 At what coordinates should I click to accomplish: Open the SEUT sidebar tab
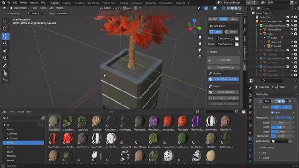[245, 67]
